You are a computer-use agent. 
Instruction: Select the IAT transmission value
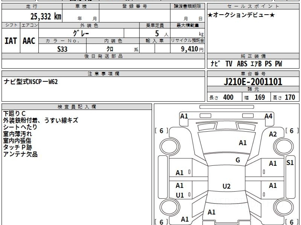coord(11,41)
